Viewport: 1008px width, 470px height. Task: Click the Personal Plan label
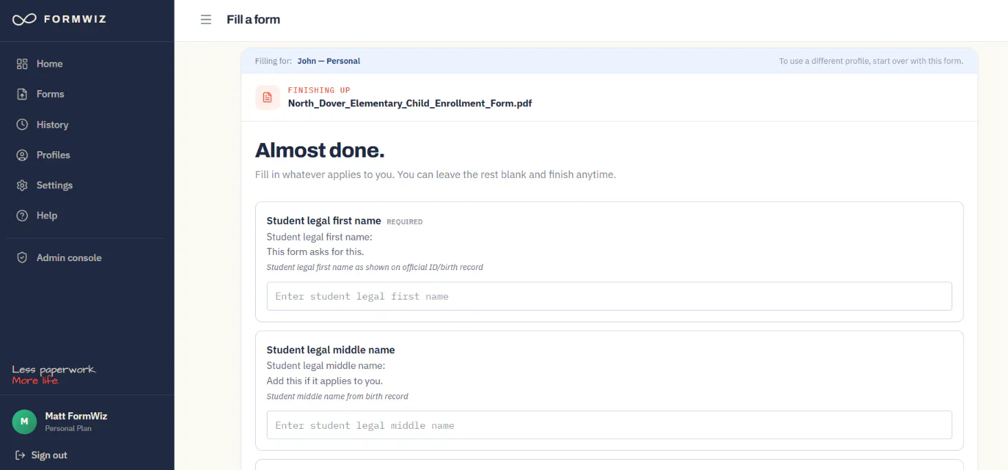(x=68, y=429)
